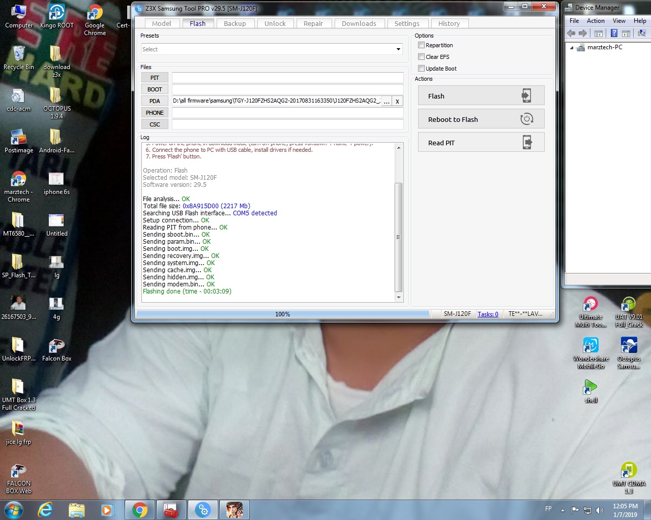Click the Windows Start button
The image size is (651, 520).
tap(14, 510)
